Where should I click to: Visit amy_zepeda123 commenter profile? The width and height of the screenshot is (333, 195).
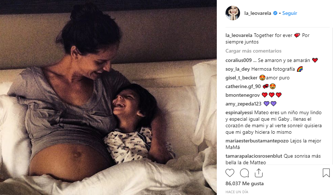pos(243,104)
